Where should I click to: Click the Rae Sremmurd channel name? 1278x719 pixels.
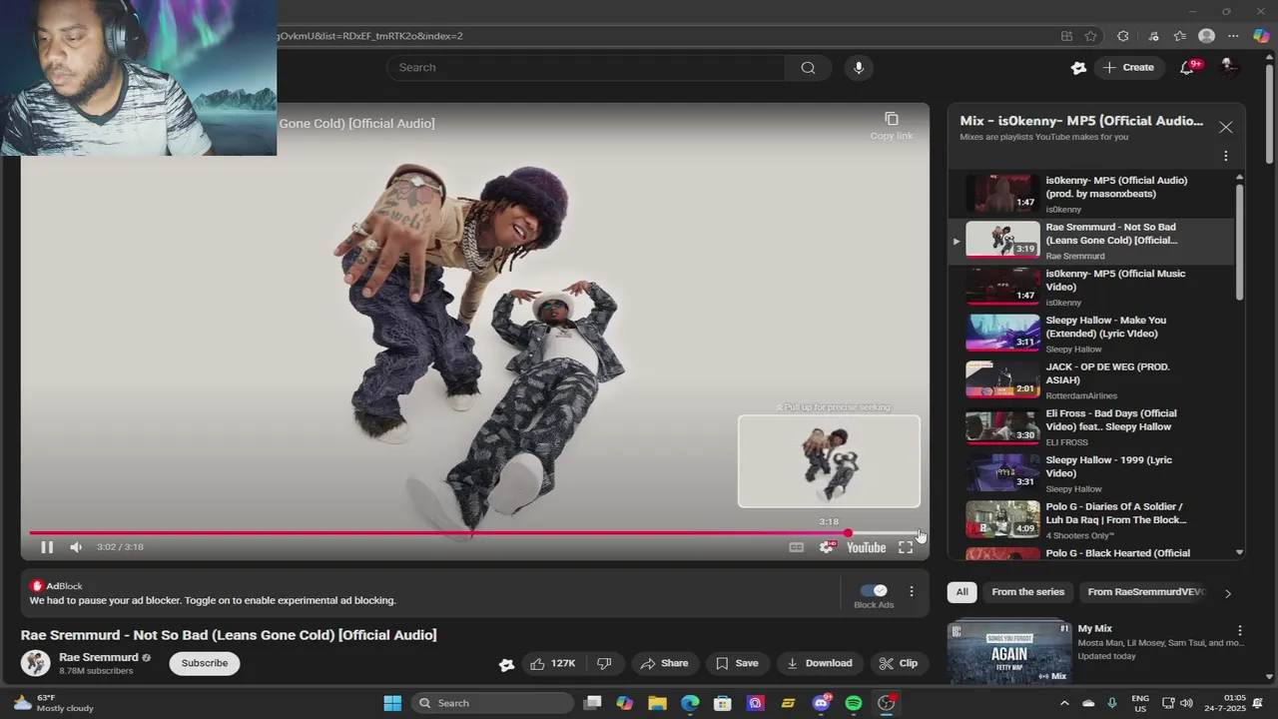click(x=98, y=657)
